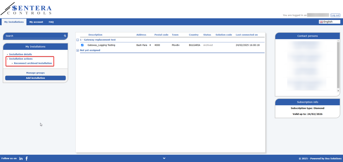Click the Plovdiv town cell
This screenshot has width=343, height=162.
point(176,45)
